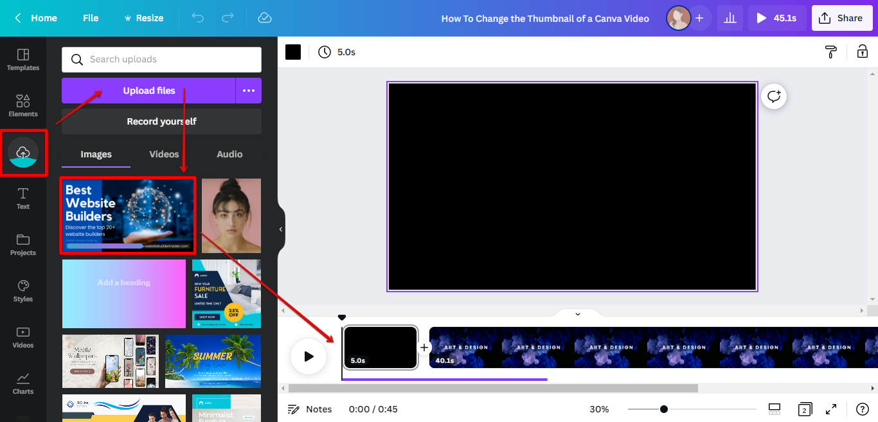Toggle fullscreen view mode
Image resolution: width=878 pixels, height=422 pixels.
pos(831,409)
